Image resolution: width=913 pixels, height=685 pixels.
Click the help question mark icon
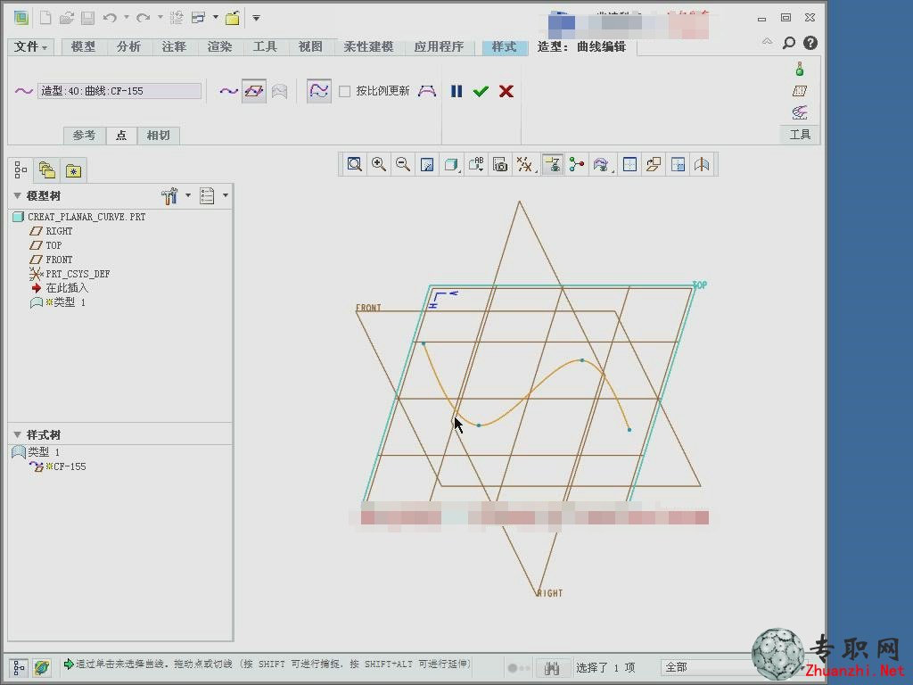(810, 43)
